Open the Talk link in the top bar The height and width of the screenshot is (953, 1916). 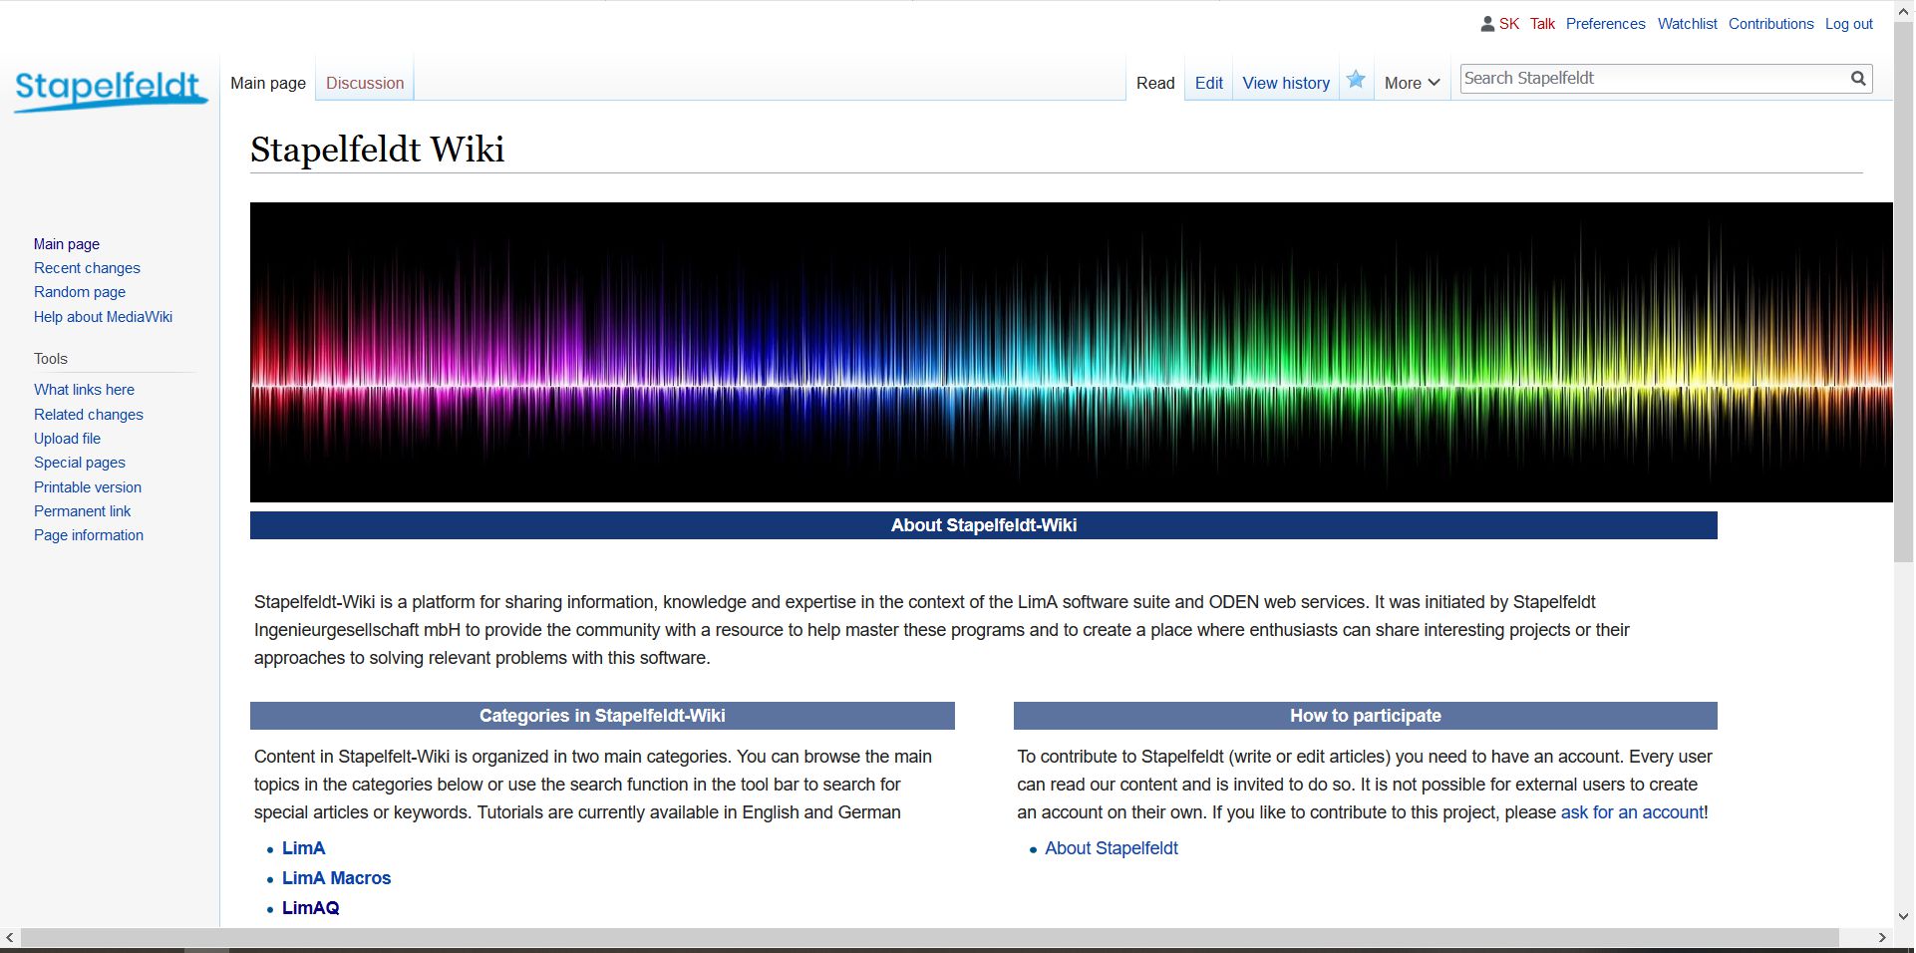pyautogui.click(x=1542, y=24)
